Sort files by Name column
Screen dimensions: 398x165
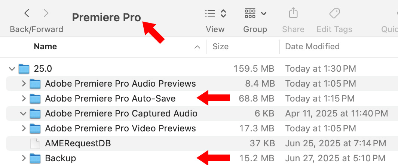(x=45, y=47)
